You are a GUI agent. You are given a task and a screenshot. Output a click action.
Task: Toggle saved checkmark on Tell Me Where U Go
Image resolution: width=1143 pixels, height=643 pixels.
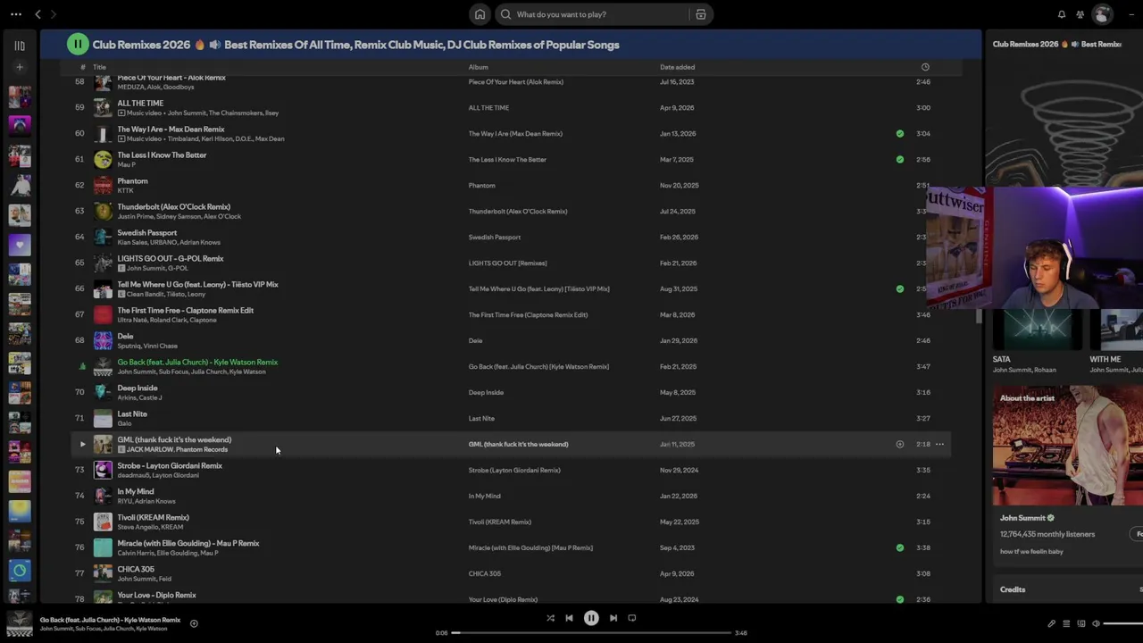click(900, 288)
